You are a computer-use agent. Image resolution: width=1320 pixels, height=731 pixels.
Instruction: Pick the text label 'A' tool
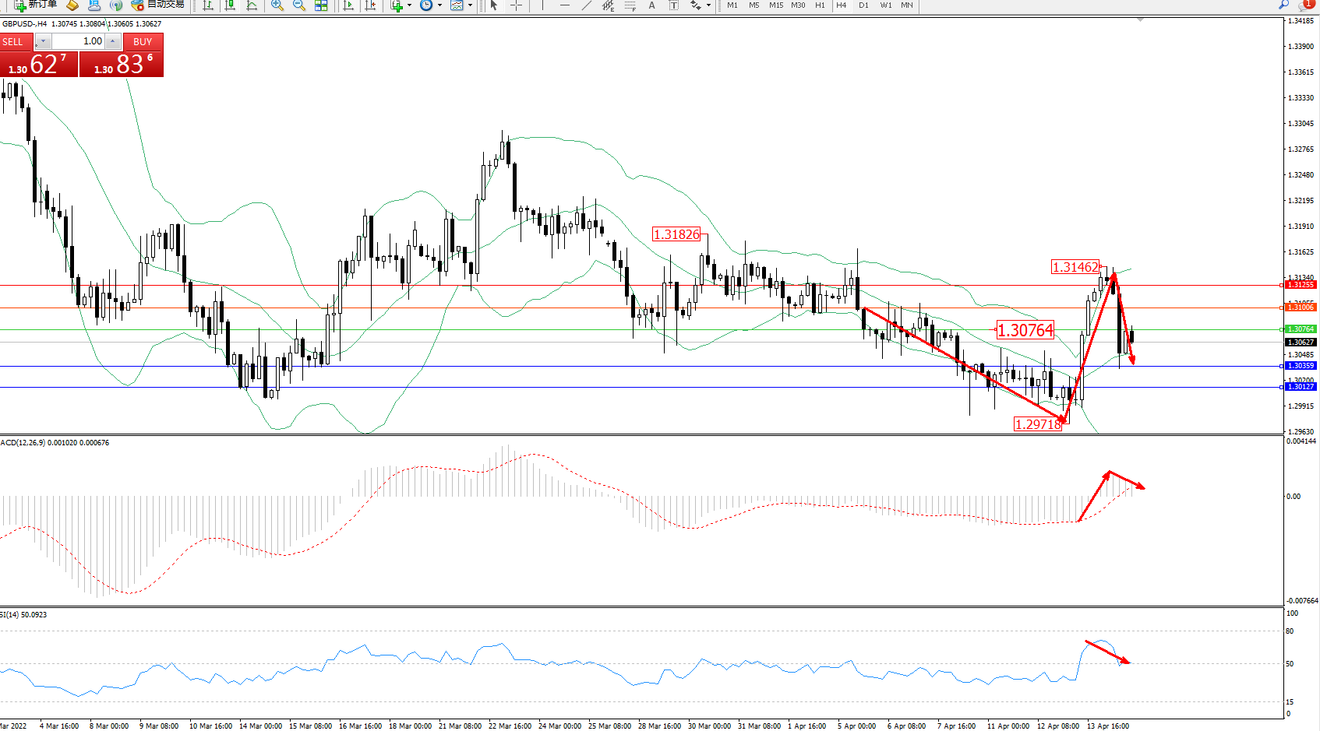tap(651, 5)
